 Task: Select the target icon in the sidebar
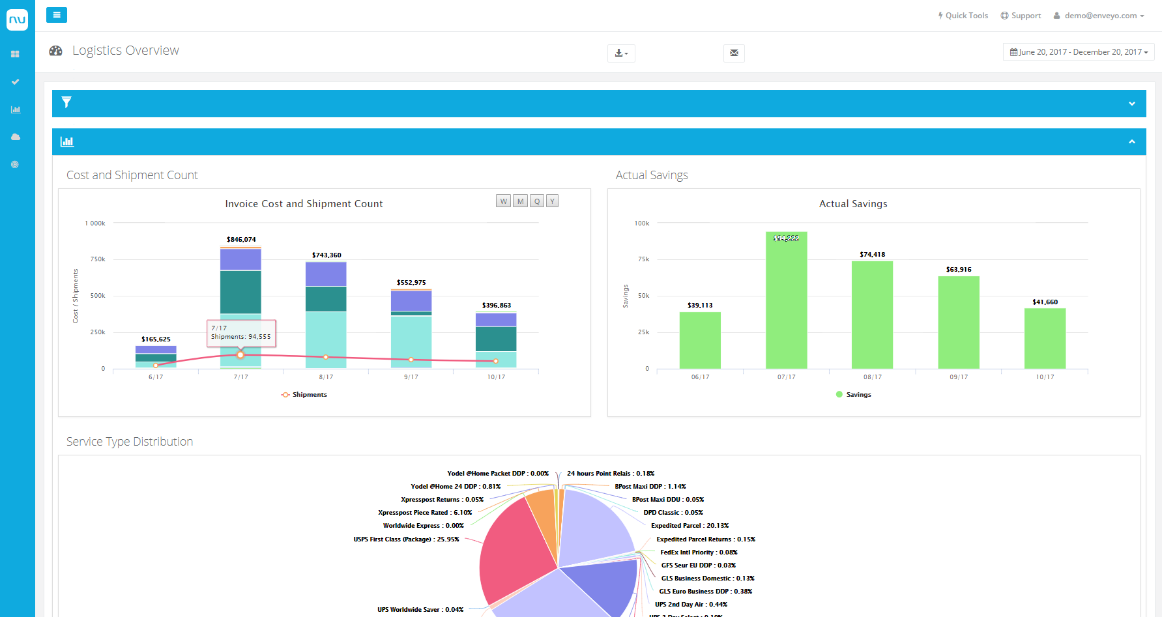[x=16, y=164]
